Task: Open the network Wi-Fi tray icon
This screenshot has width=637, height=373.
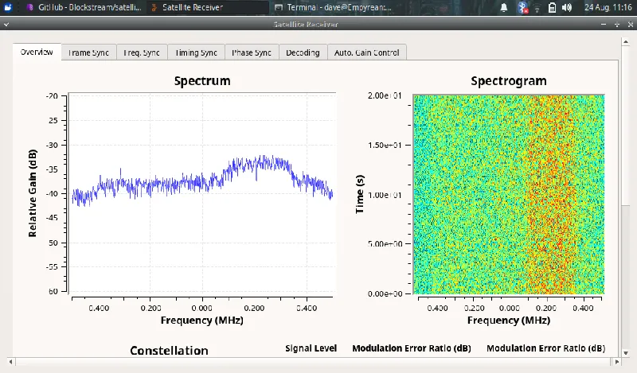Action: [x=537, y=8]
